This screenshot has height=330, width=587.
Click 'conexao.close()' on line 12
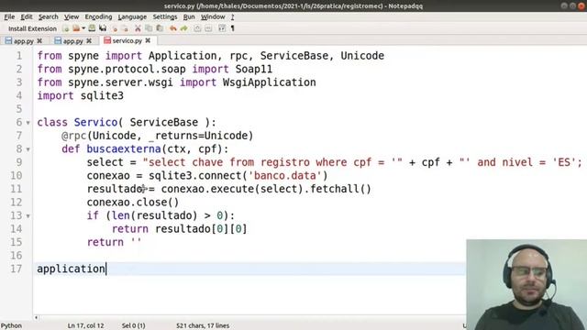point(133,203)
